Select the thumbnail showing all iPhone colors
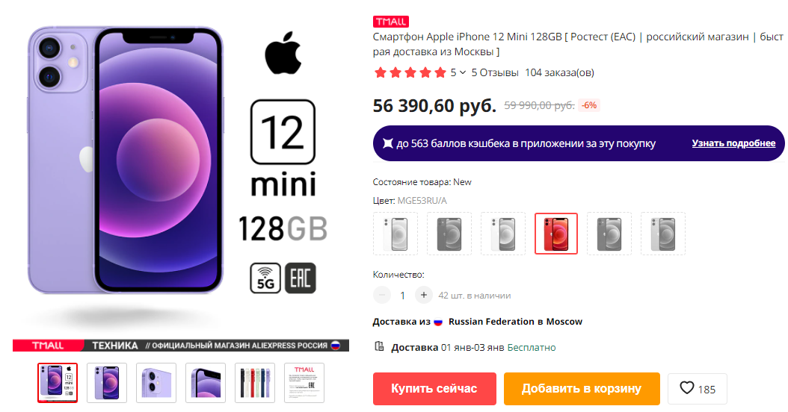Viewport: 788px width, 412px height. pyautogui.click(x=255, y=383)
